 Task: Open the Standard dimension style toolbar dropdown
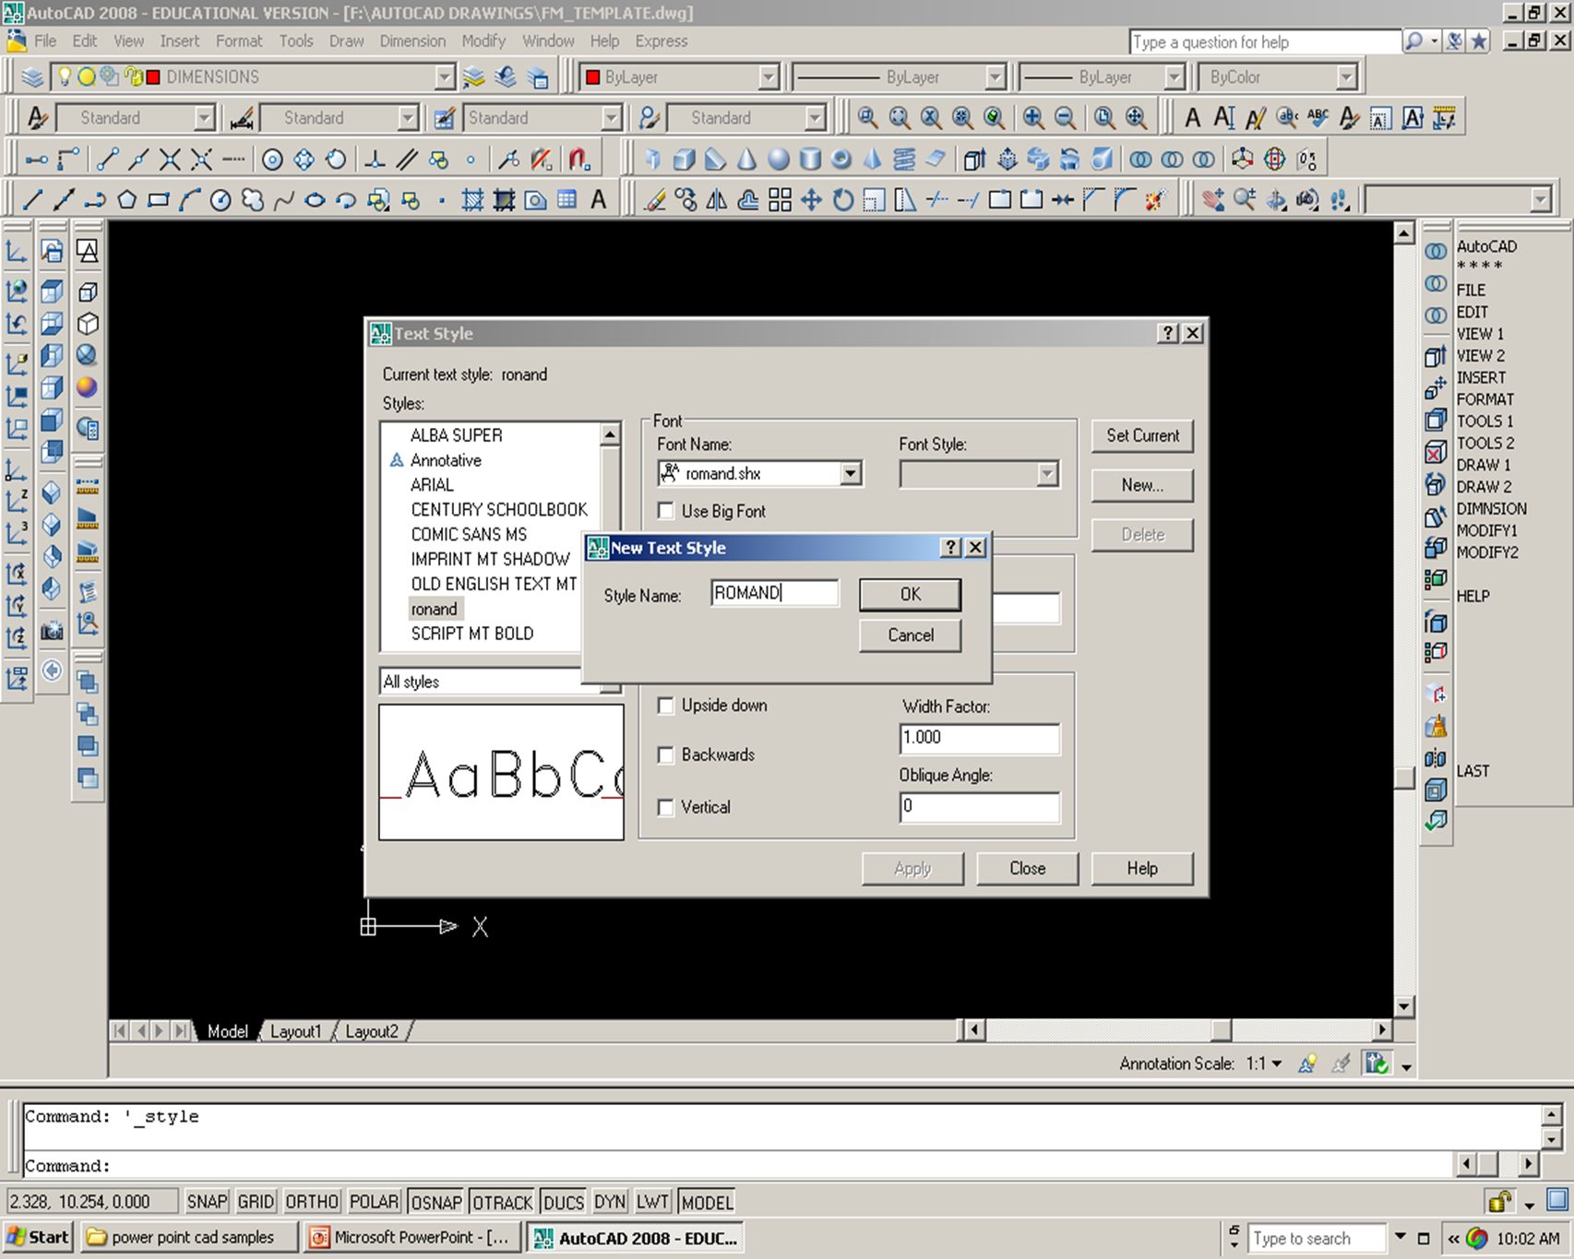tap(408, 118)
